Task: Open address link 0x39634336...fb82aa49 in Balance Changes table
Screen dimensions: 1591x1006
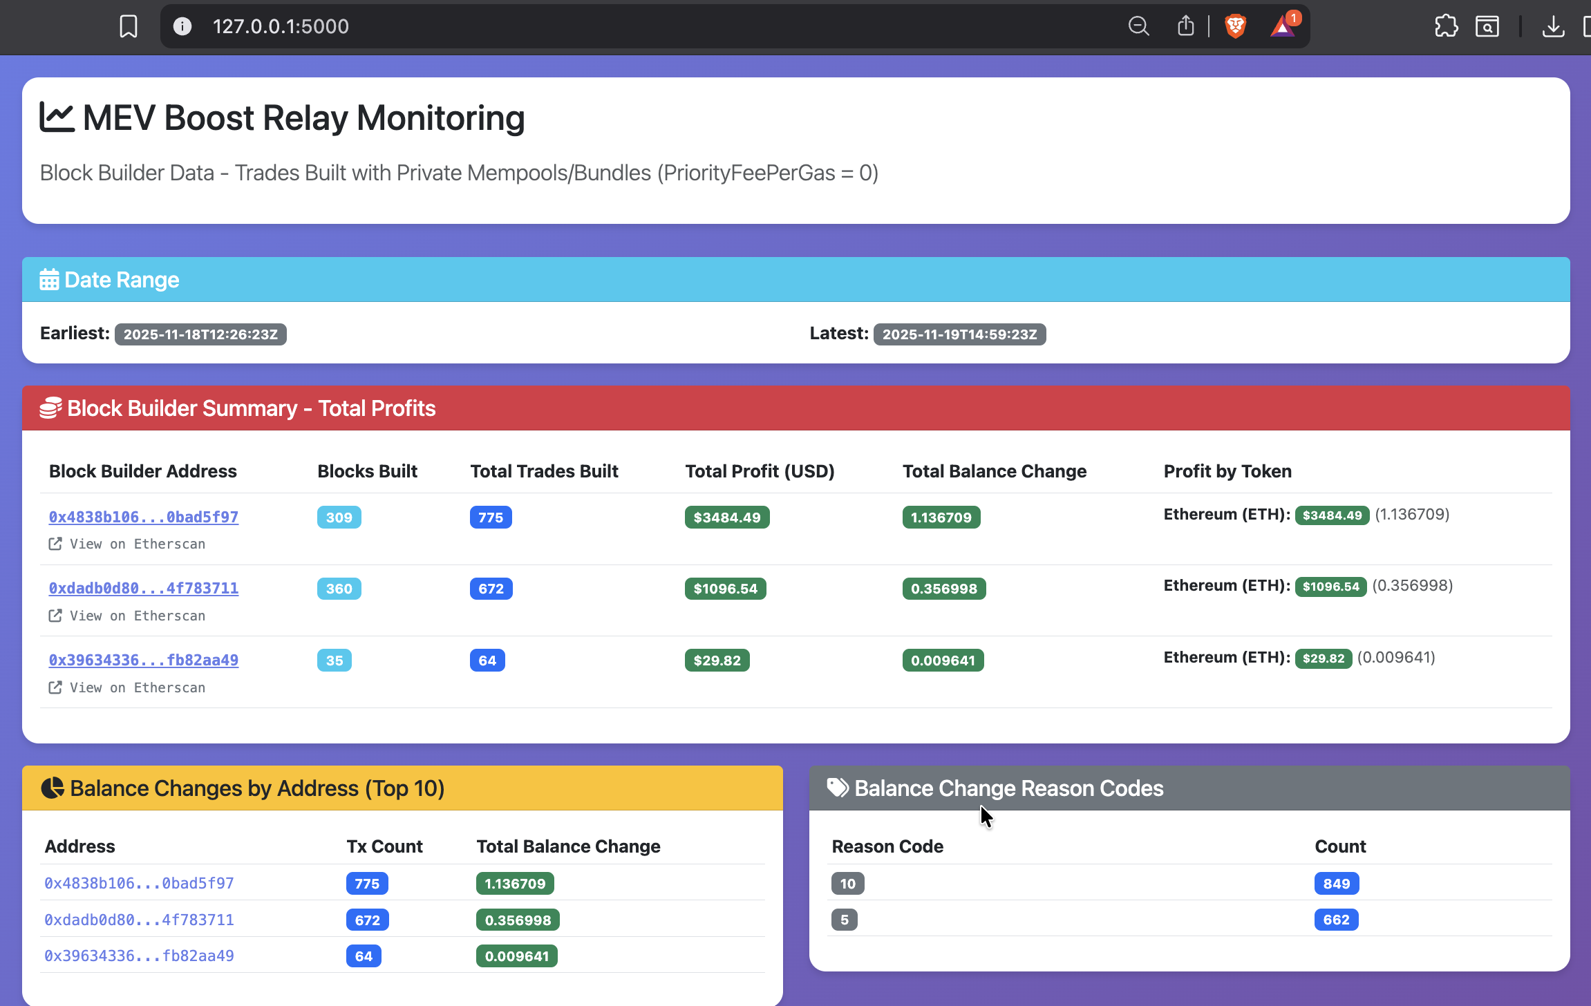Action: pos(139,956)
